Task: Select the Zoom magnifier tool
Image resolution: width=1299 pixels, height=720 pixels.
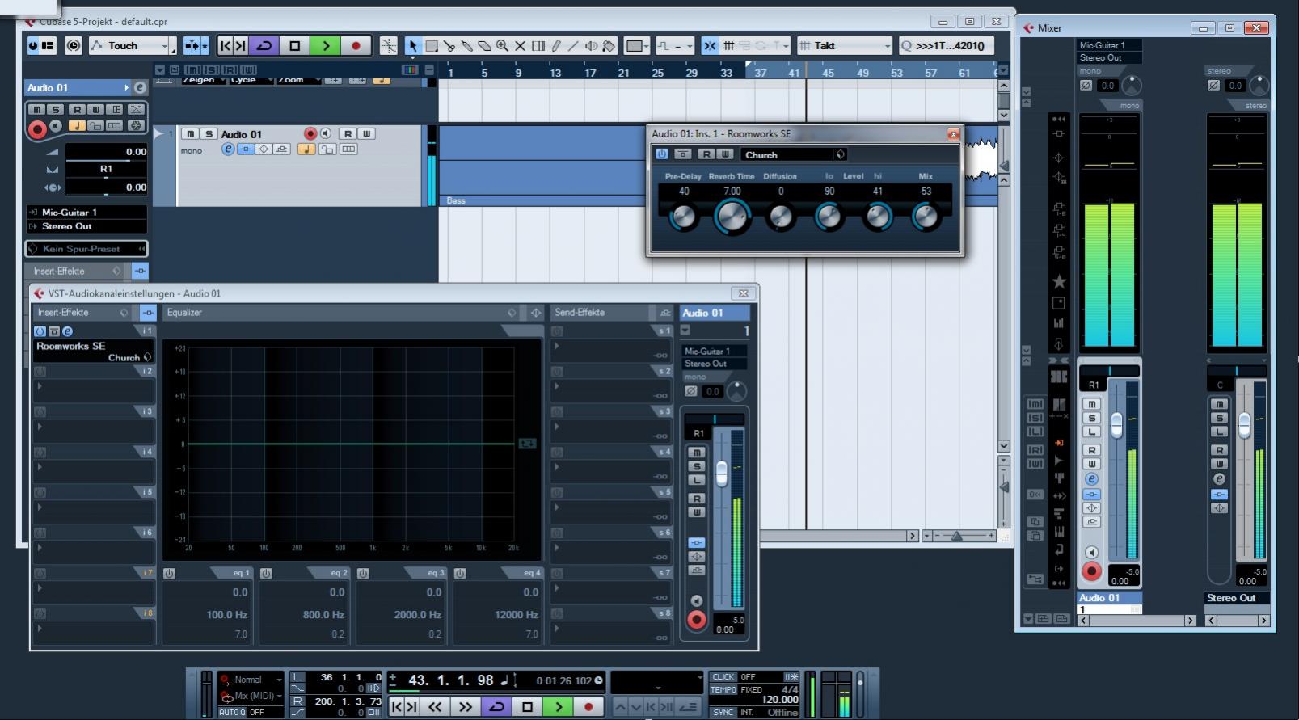Action: [x=502, y=46]
